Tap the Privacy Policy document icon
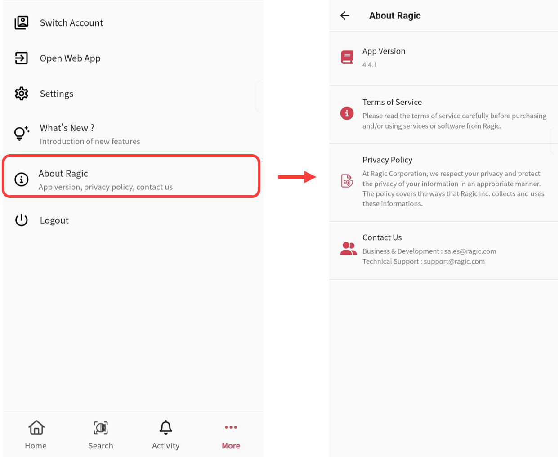Viewport: 559px width, 457px height. point(347,181)
